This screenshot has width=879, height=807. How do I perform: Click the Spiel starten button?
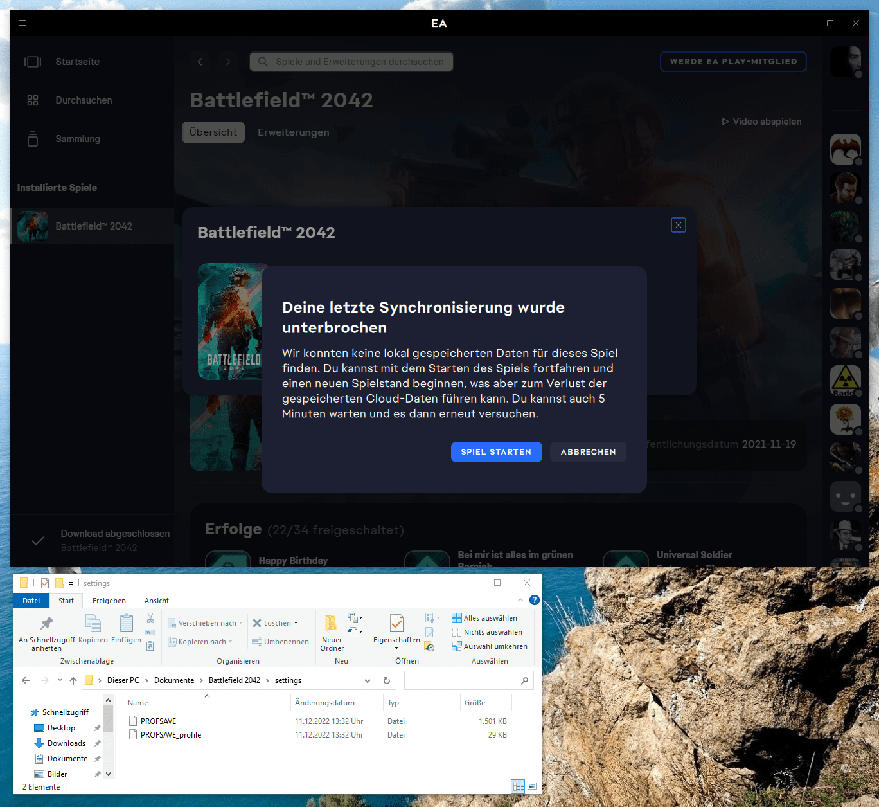pos(497,452)
